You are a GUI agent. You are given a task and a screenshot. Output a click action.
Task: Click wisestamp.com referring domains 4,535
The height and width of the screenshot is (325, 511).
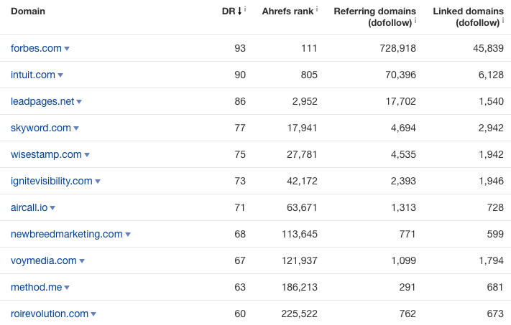(403, 154)
